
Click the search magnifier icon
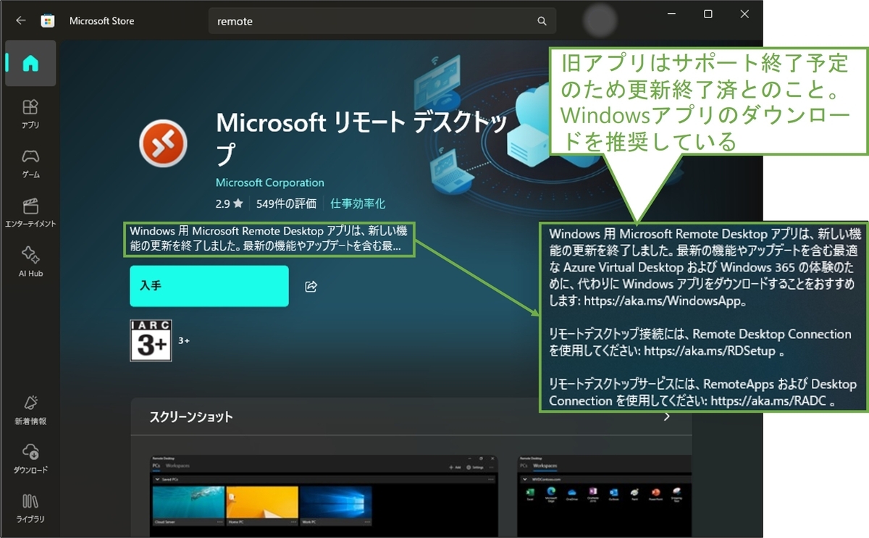542,21
